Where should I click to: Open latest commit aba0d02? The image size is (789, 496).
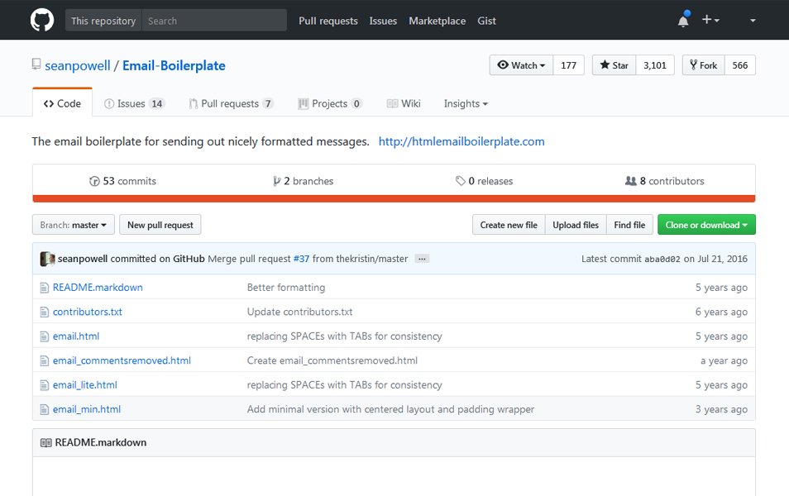pyautogui.click(x=662, y=259)
